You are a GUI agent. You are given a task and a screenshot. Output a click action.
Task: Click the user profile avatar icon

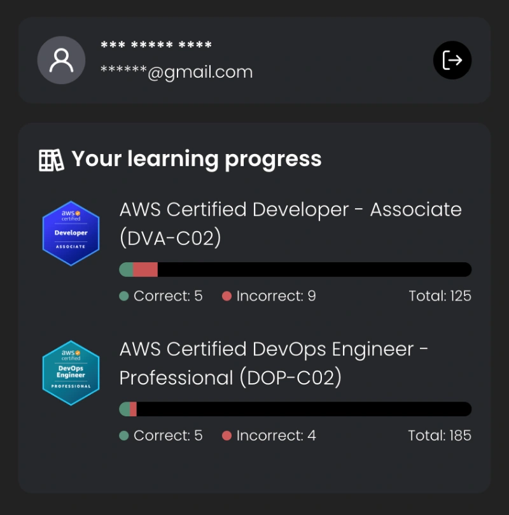tap(61, 60)
